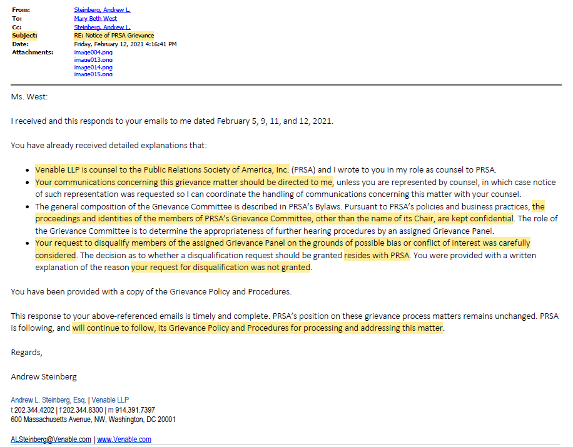Click recipient Mary Beth West link
573x447 pixels.
pos(95,19)
